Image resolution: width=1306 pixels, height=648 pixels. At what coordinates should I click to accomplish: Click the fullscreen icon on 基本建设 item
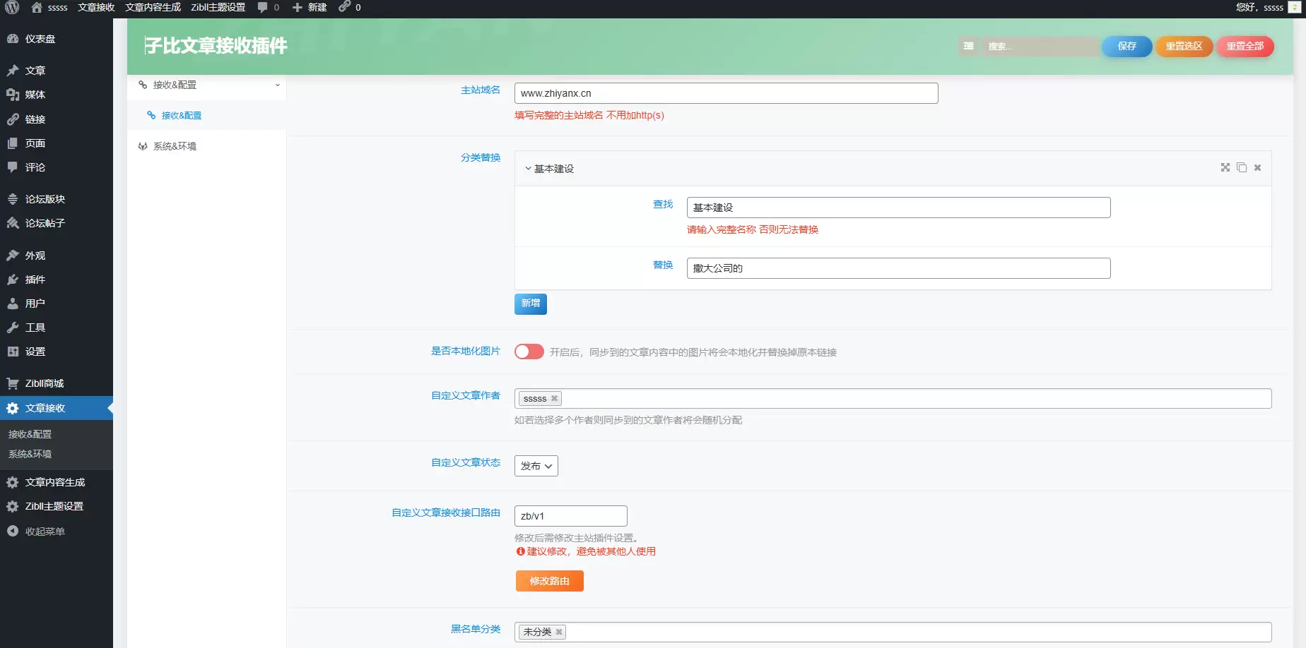coord(1225,167)
